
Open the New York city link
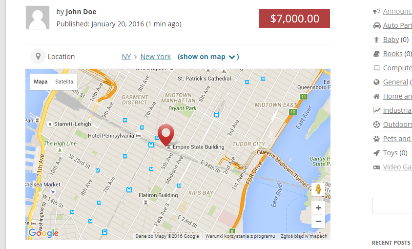click(155, 57)
